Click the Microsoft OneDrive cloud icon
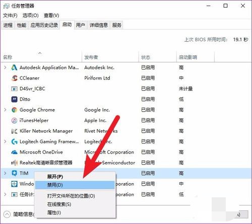The image size is (252, 224). coord(14,152)
